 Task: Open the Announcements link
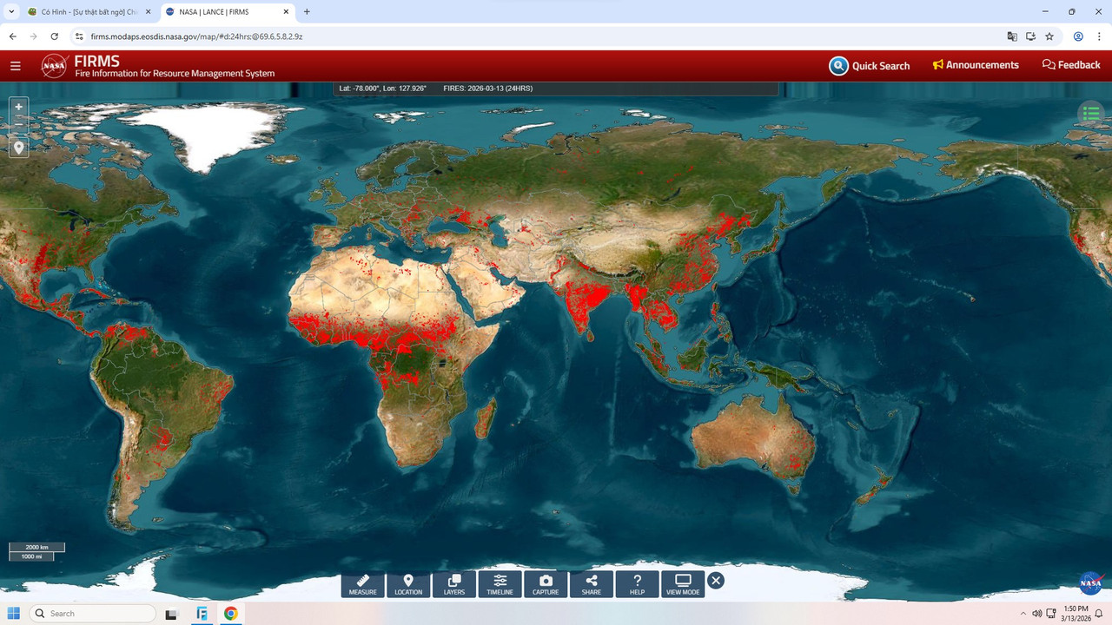976,65
